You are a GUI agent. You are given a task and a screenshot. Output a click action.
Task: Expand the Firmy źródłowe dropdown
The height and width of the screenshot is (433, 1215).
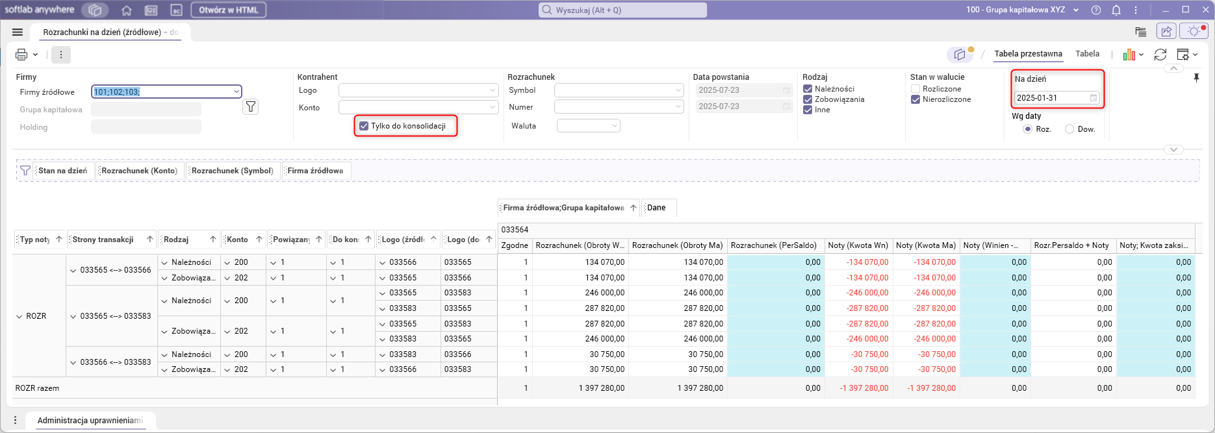[x=236, y=92]
